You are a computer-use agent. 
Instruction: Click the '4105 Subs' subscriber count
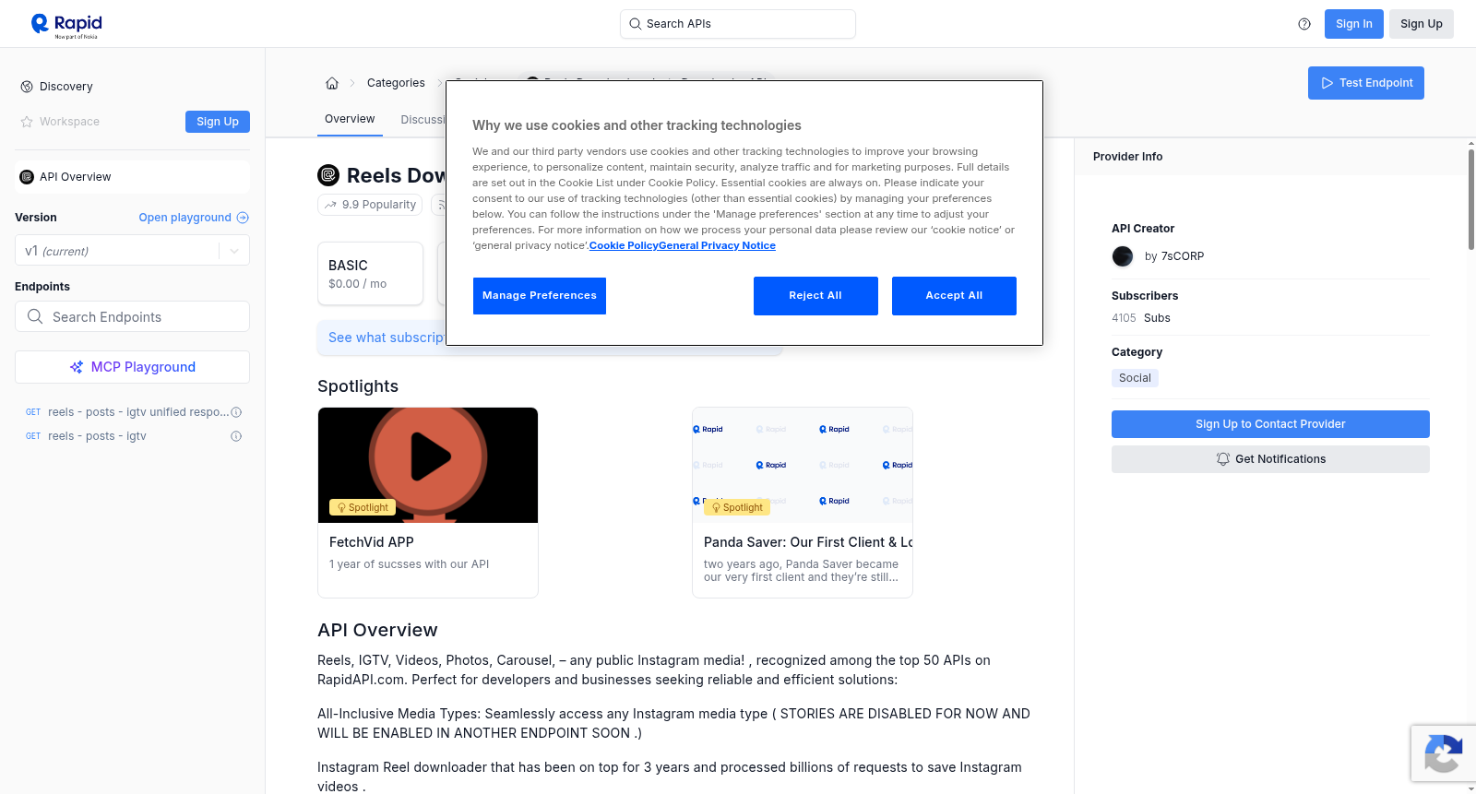[1141, 318]
